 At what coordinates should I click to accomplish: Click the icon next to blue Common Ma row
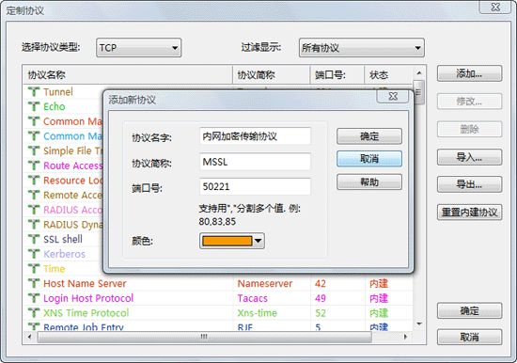coord(34,136)
